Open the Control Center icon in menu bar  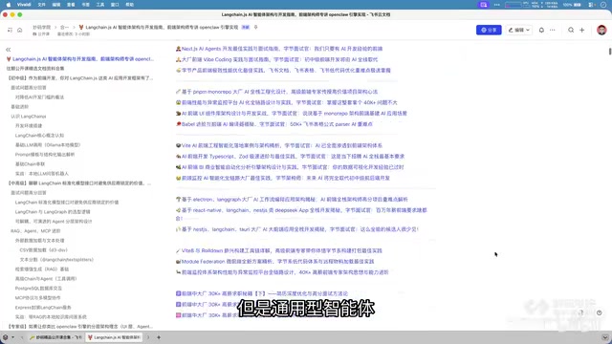(x=592, y=5)
